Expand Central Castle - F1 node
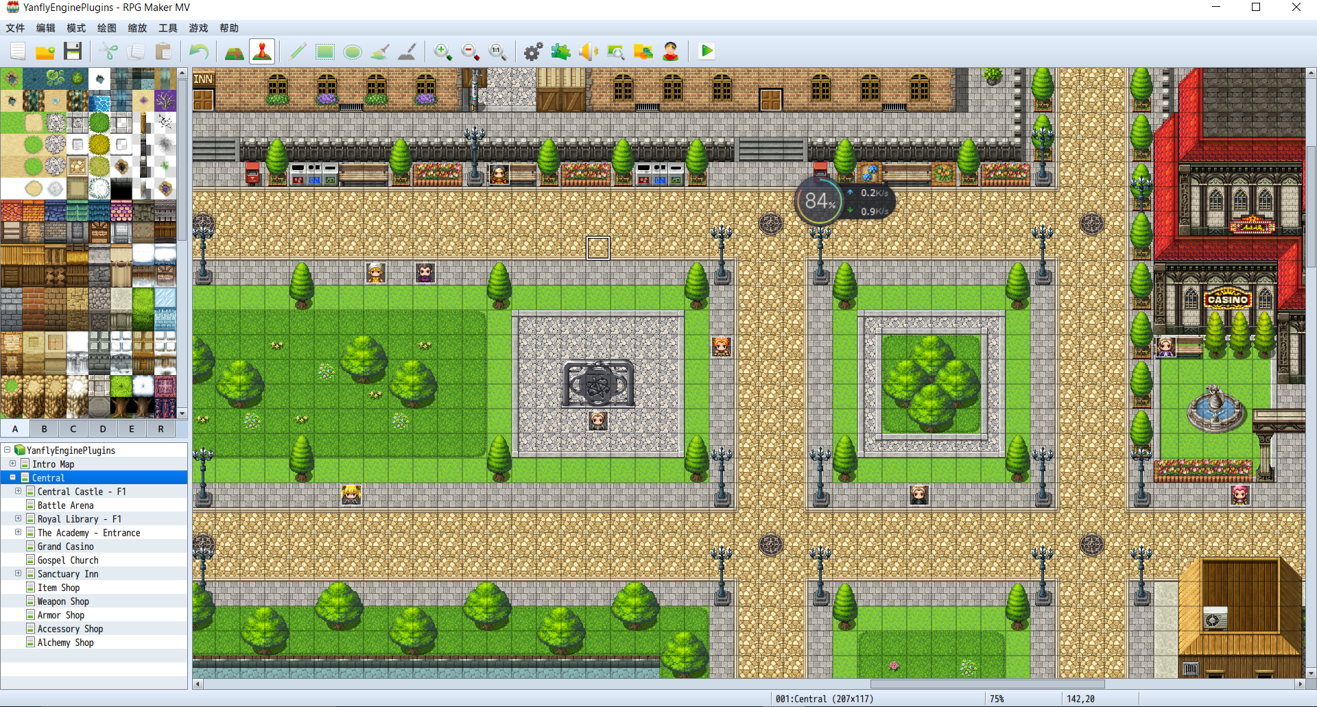The height and width of the screenshot is (707, 1317). [x=18, y=491]
